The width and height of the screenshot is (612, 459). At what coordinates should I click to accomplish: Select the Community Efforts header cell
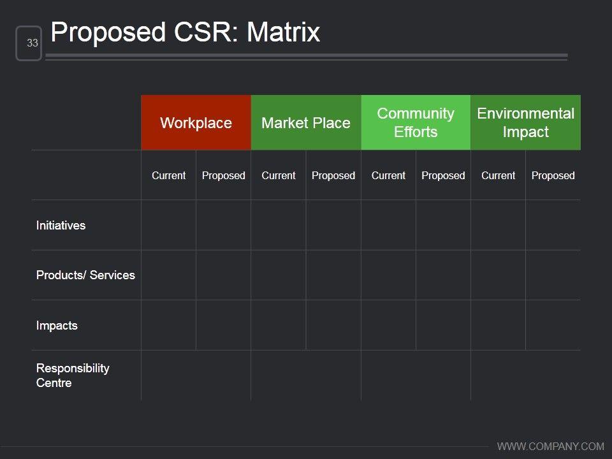pyautogui.click(x=416, y=123)
